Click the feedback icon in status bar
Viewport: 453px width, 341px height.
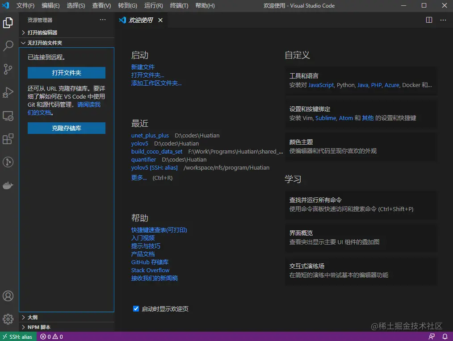(x=432, y=337)
